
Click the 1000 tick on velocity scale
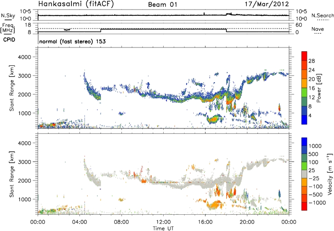[315, 146]
